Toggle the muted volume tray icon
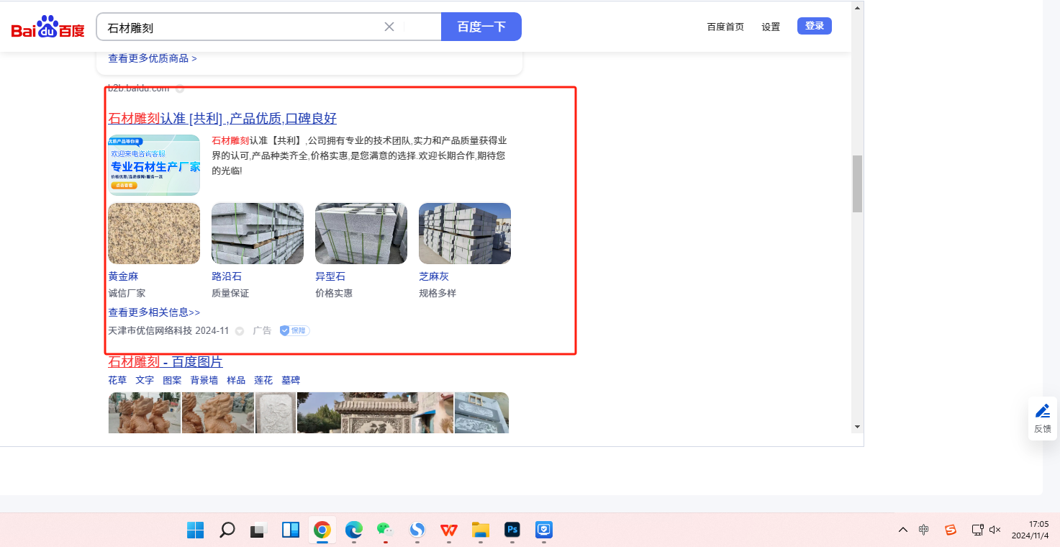 (x=995, y=530)
